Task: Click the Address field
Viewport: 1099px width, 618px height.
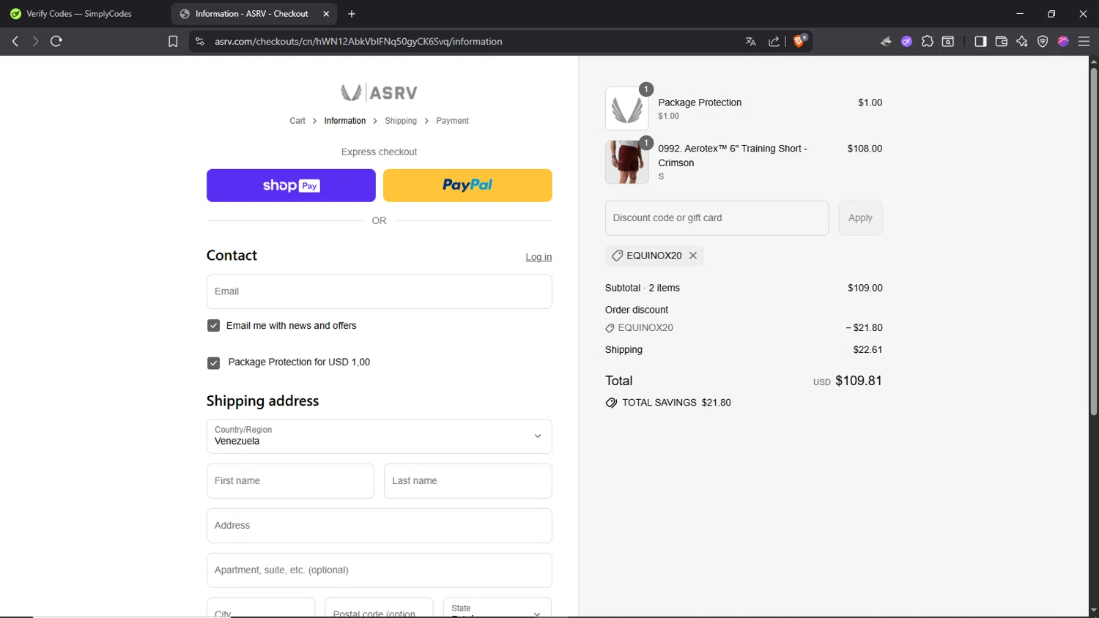Action: click(x=379, y=526)
